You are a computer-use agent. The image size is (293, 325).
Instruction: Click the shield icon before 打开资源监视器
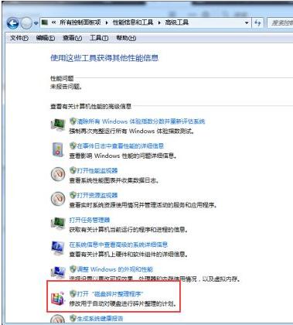pos(73,195)
